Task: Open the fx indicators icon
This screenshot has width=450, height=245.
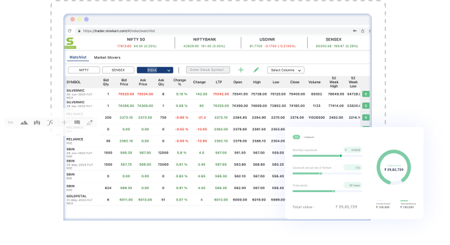Action: click(x=50, y=122)
